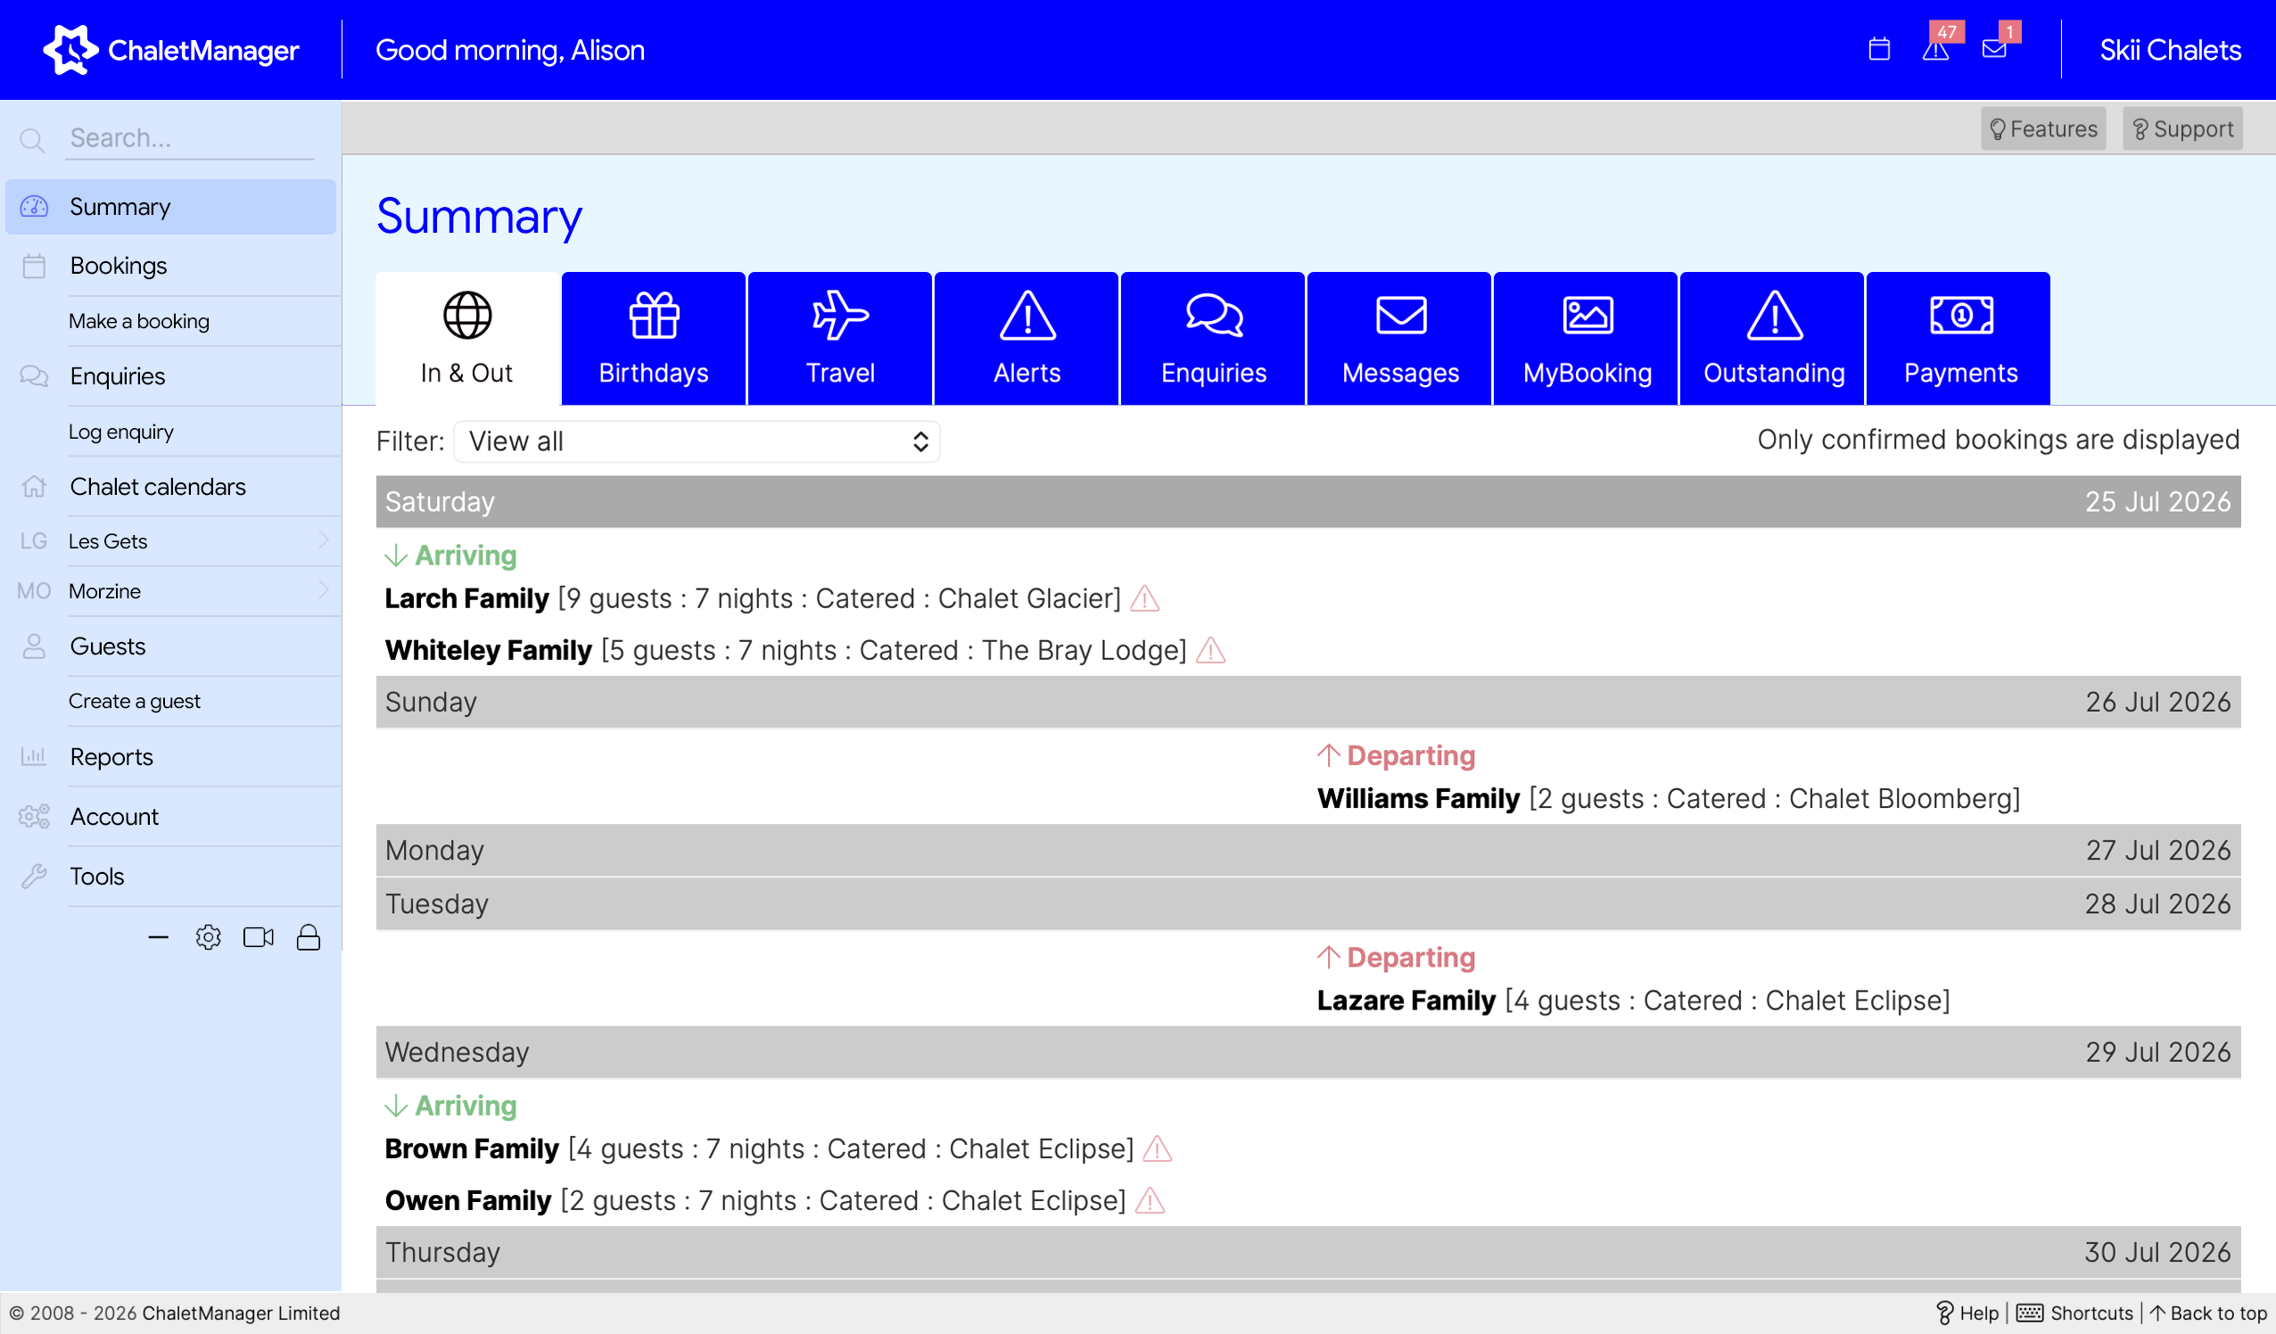Open the Filter View all dropdown
Viewport: 2276px width, 1334px height.
pyautogui.click(x=697, y=441)
